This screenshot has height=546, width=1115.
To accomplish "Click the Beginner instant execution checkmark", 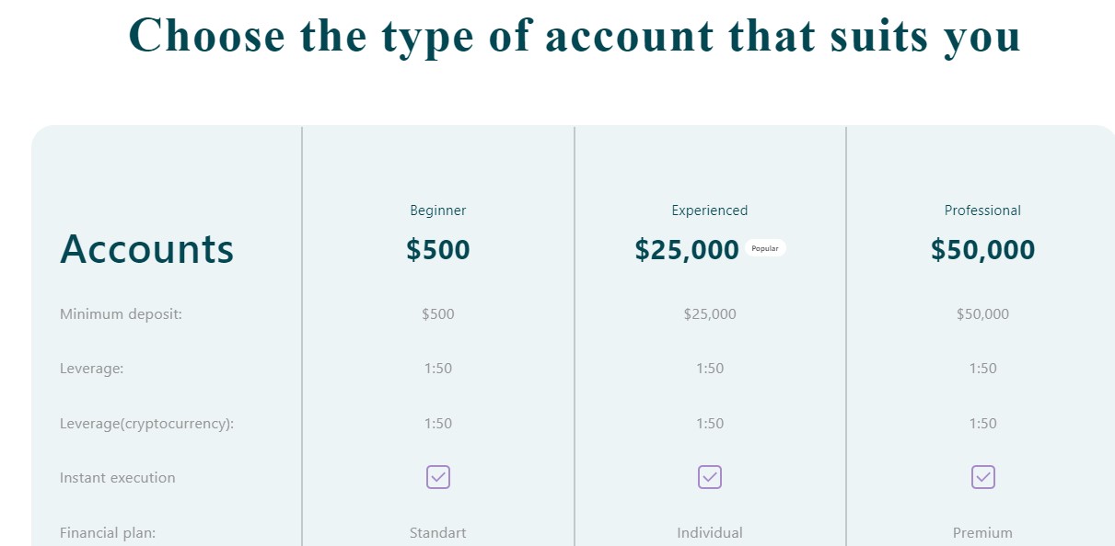I will pyautogui.click(x=438, y=477).
